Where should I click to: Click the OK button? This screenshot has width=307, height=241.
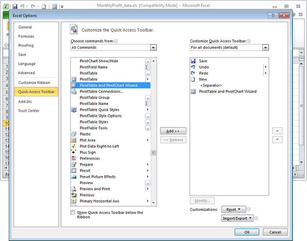point(247,232)
